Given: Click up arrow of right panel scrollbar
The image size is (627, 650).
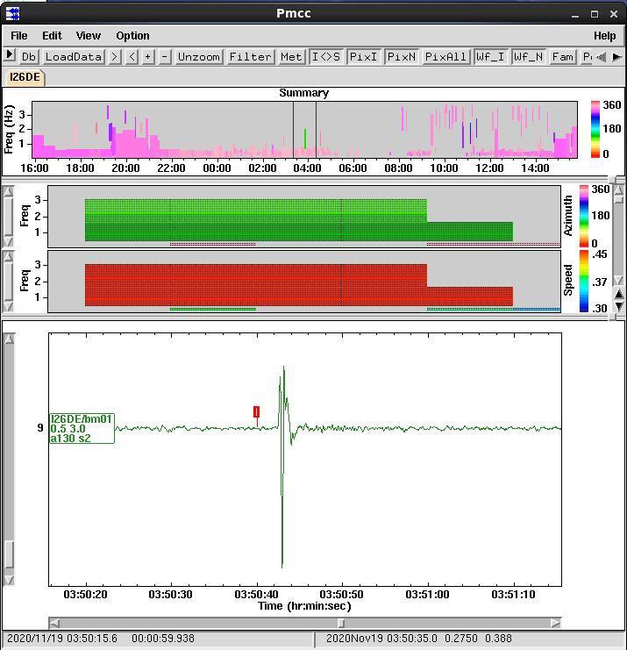Looking at the screenshot, I should [x=618, y=189].
